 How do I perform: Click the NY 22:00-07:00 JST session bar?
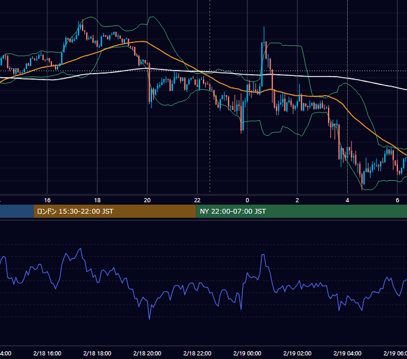coord(301,211)
